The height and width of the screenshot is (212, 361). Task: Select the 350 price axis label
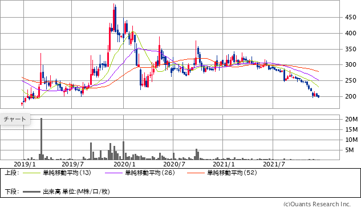(x=350, y=49)
